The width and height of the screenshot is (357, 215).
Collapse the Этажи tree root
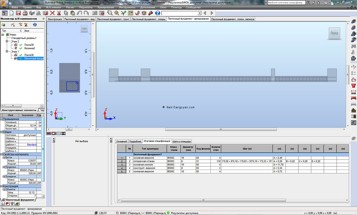(x=3, y=35)
